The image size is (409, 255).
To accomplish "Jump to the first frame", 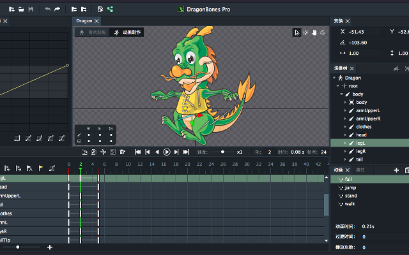I will [138, 152].
